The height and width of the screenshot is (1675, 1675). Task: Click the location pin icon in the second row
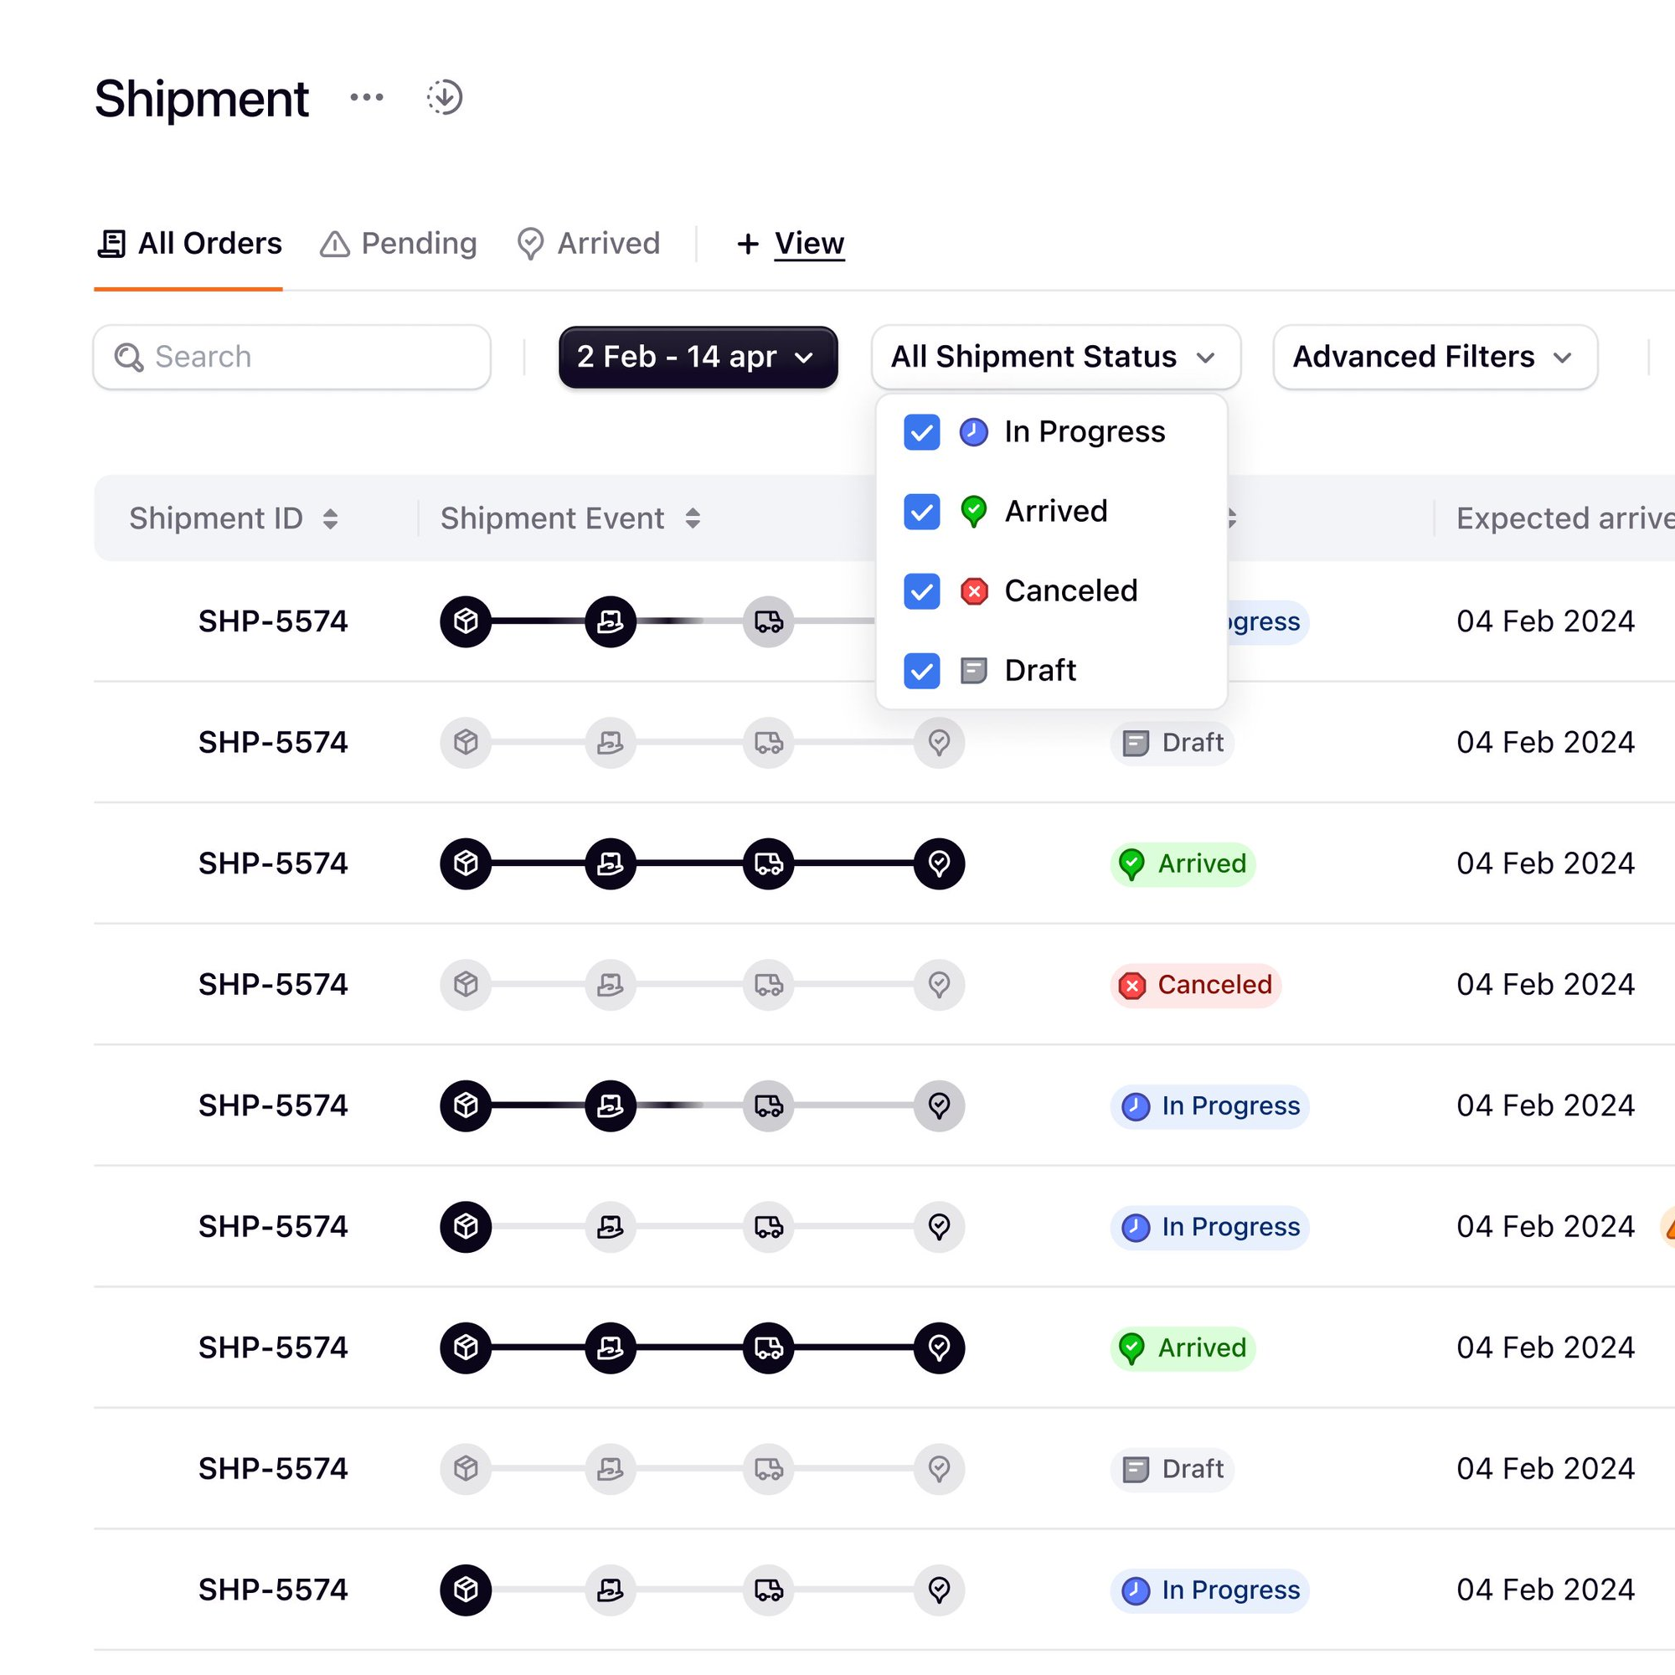click(x=939, y=742)
